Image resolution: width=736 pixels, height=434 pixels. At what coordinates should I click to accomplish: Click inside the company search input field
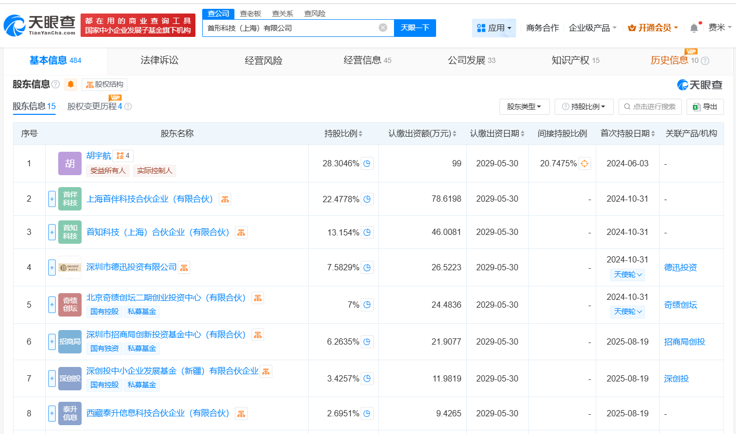coord(291,28)
